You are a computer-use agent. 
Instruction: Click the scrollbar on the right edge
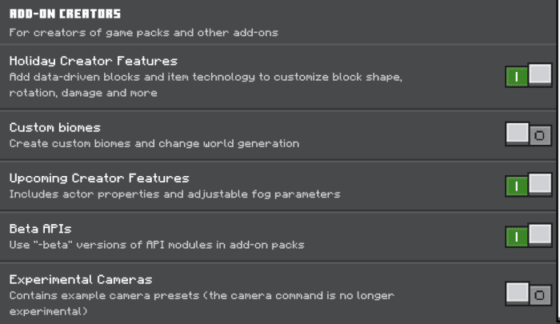(556, 160)
